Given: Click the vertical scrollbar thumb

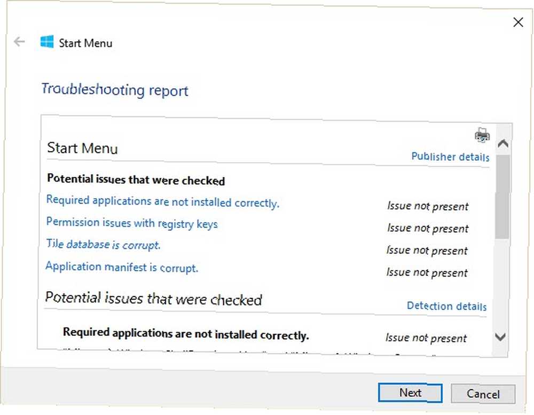Looking at the screenshot, I should (x=502, y=197).
